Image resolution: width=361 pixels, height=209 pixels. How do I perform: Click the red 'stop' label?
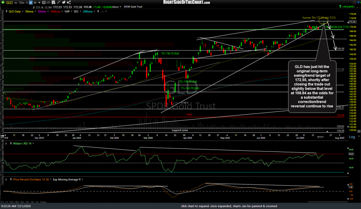189,114
